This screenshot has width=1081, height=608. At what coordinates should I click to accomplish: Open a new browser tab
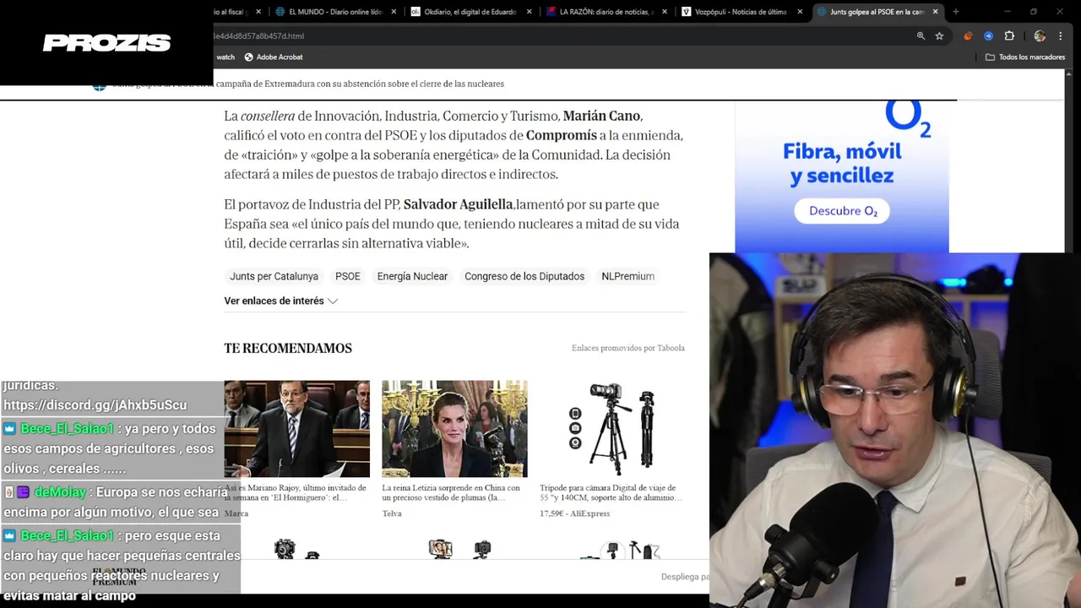pyautogui.click(x=955, y=12)
